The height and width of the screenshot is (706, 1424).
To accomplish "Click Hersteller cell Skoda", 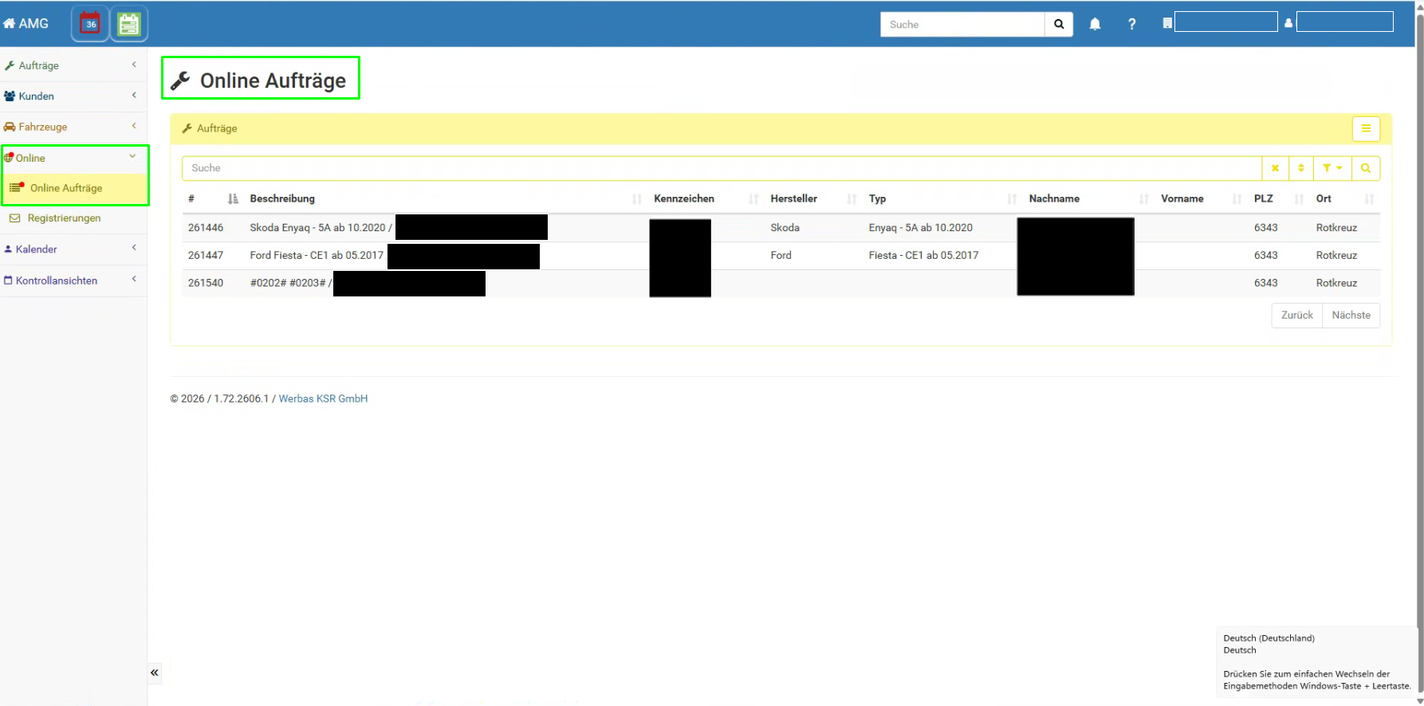I will [785, 228].
